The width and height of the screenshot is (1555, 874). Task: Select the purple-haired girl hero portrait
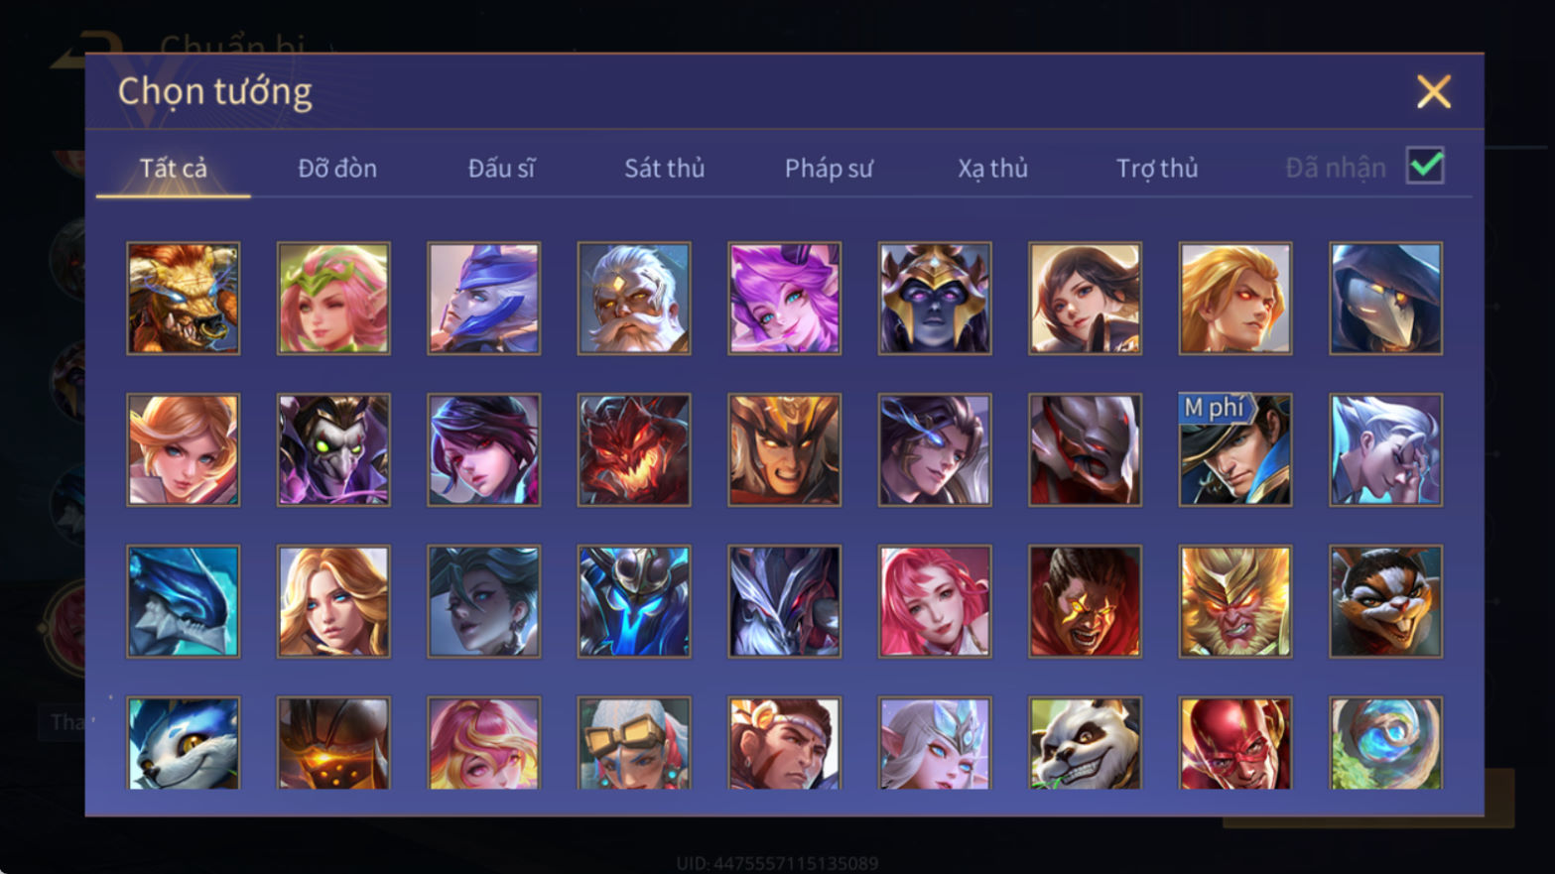tap(784, 299)
